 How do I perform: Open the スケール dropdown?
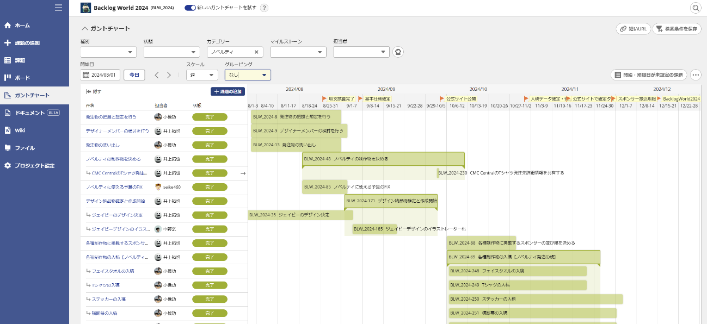click(x=202, y=75)
